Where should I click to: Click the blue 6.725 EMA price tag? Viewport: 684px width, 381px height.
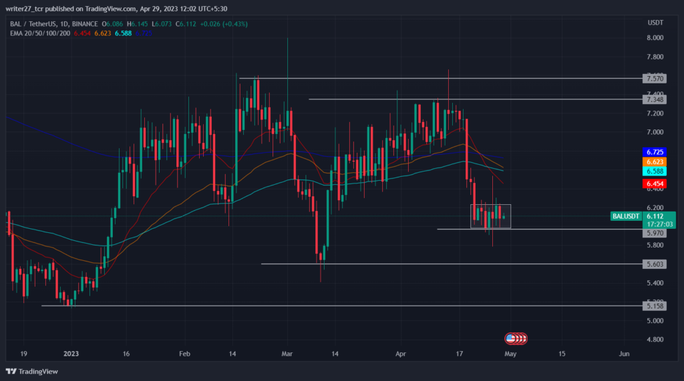click(655, 152)
